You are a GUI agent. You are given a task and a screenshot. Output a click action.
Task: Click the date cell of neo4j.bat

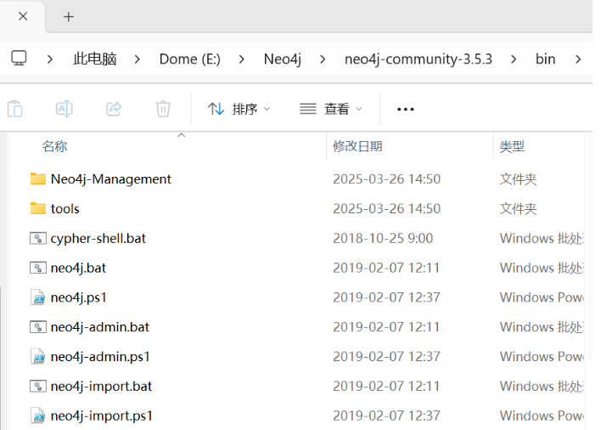(x=386, y=268)
